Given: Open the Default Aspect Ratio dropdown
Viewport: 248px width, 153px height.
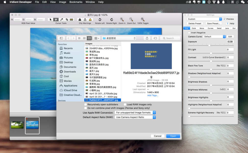Looking at the screenshot, I should coord(135,117).
